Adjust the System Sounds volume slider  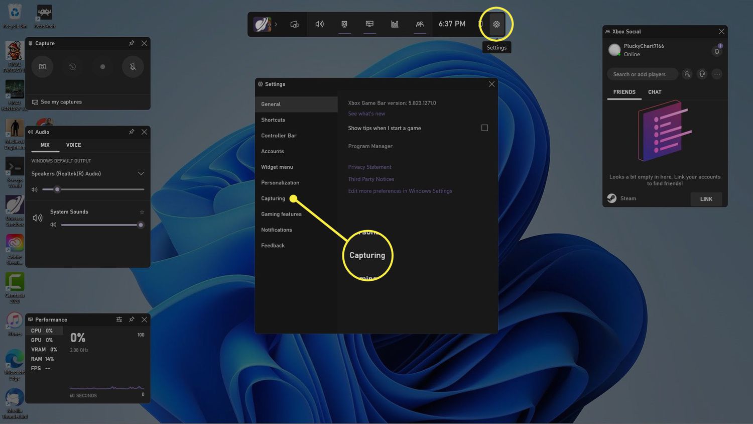click(x=141, y=225)
